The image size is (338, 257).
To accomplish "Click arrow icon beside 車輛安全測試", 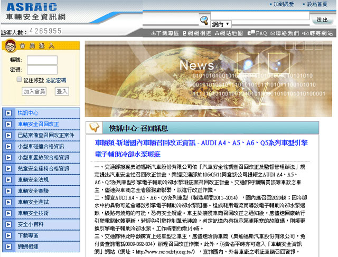I will tap(8, 202).
